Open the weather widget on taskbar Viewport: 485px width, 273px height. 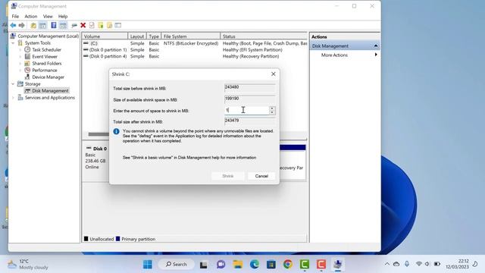28,265
